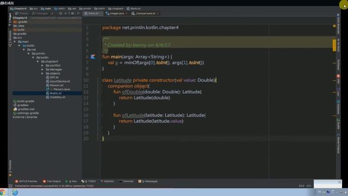Open the Run tool window
Image resolution: width=348 pixels, height=196 pixels.
point(71,181)
